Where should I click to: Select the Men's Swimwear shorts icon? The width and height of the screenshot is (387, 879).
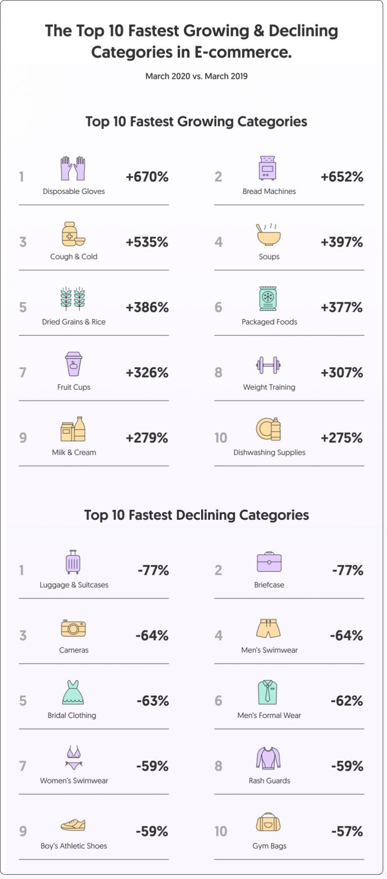(x=268, y=628)
